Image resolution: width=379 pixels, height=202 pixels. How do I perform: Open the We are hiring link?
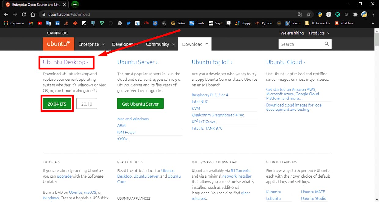[x=292, y=33]
